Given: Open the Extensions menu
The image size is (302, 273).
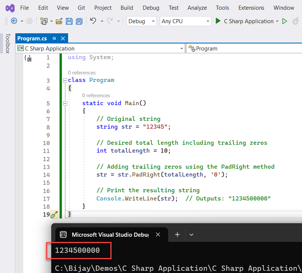Looking at the screenshot, I should click(x=251, y=7).
